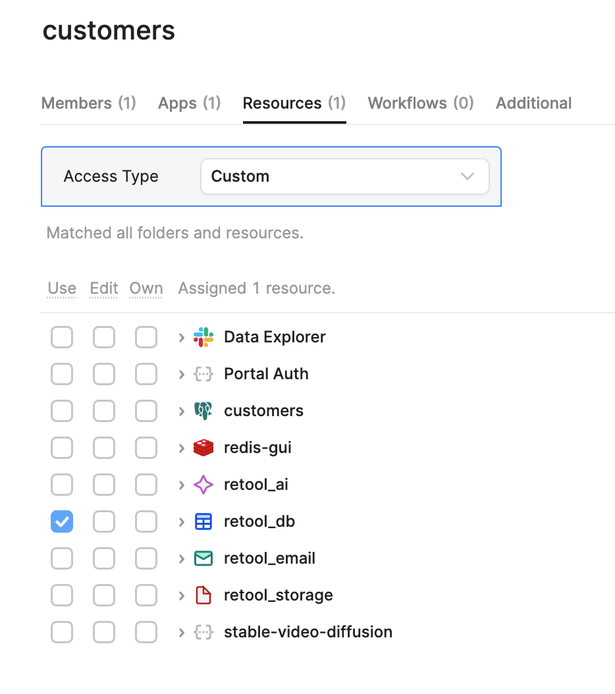This screenshot has height=694, width=615.
Task: Click the red file icon for retool_storage
Action: (x=203, y=595)
